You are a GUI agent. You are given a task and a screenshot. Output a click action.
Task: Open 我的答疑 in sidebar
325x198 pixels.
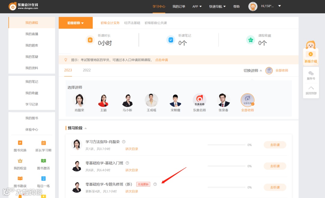pos(32,57)
